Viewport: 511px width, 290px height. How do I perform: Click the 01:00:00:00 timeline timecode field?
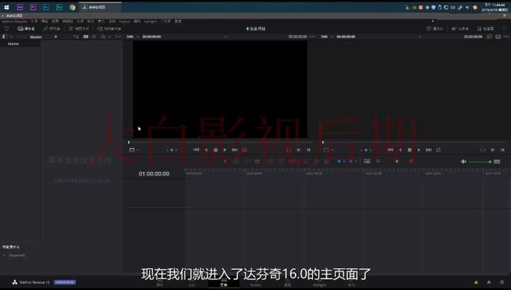click(x=154, y=174)
